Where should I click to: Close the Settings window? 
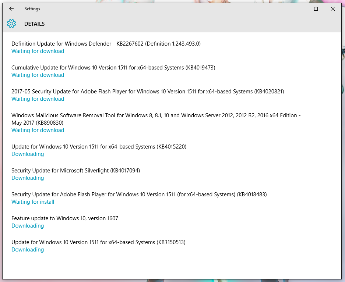pos(333,9)
